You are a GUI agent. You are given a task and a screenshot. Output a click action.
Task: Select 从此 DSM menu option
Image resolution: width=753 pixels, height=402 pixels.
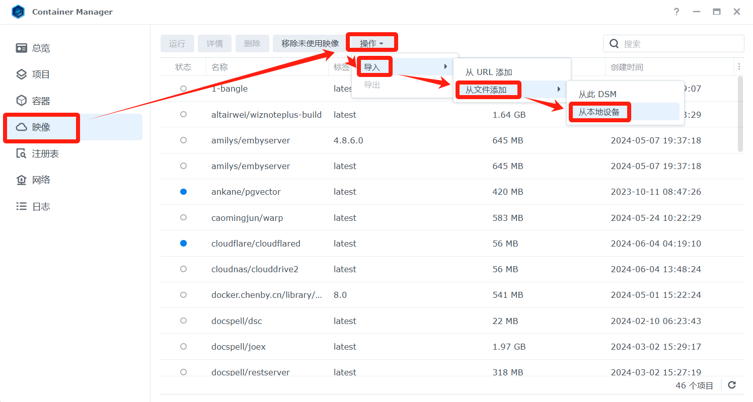coord(597,94)
